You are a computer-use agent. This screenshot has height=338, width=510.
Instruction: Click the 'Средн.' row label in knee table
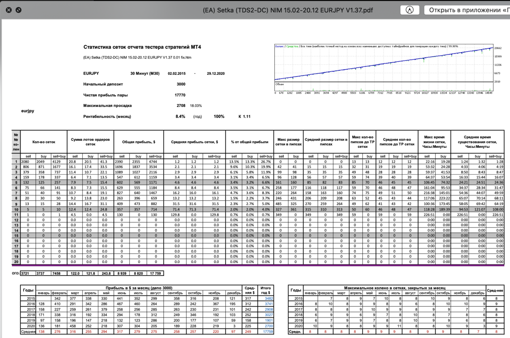(x=296, y=332)
